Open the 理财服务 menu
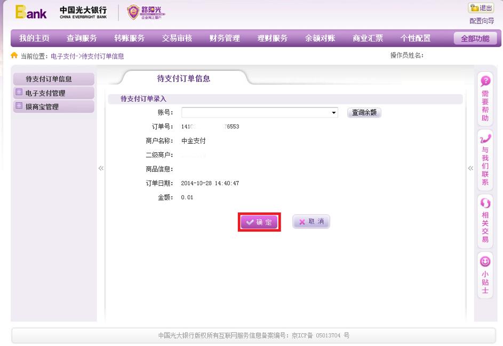The image size is (503, 346). click(272, 38)
